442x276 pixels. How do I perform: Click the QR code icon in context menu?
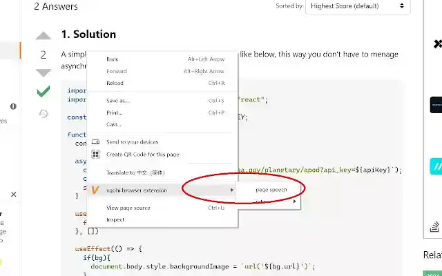tap(95, 154)
